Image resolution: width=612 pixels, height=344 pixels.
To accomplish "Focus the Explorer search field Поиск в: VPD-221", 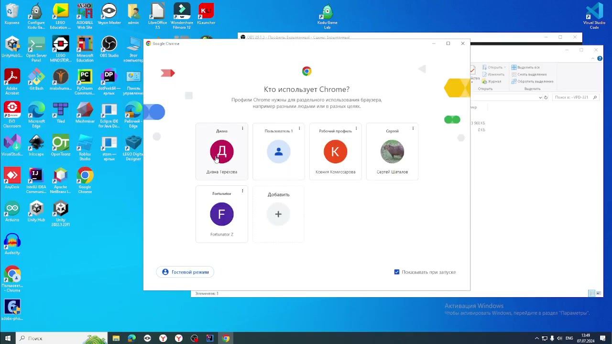I will 575,97.
